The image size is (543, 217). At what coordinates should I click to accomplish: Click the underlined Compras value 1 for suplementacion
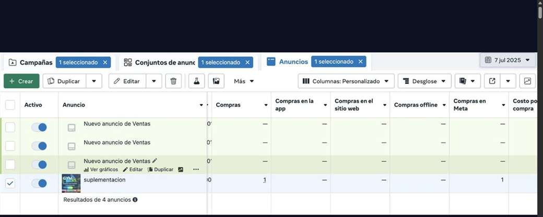(265, 180)
